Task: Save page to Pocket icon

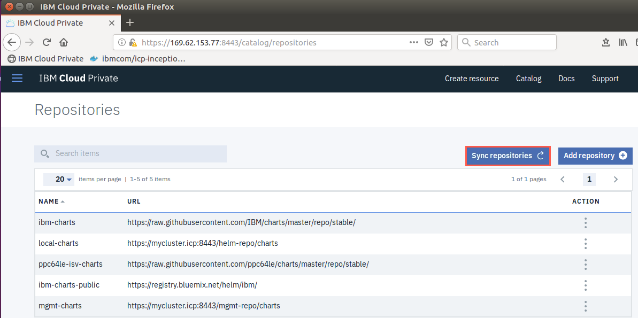Action: pos(428,42)
